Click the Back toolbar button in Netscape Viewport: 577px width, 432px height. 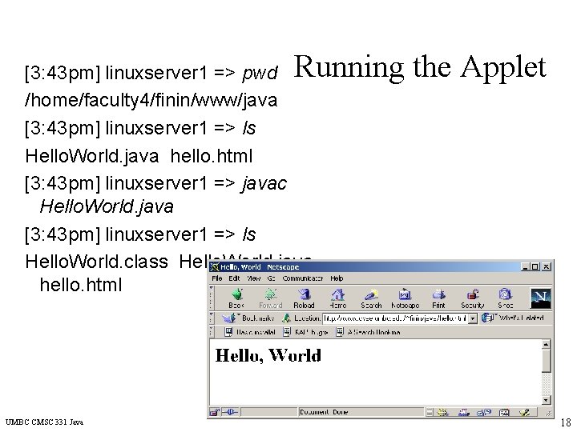pyautogui.click(x=236, y=298)
